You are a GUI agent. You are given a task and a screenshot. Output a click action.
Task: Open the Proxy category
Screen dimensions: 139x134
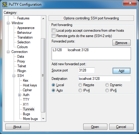(21, 61)
